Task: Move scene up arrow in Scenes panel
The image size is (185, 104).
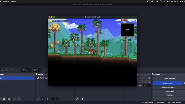Action: pyautogui.click(x=15, y=99)
